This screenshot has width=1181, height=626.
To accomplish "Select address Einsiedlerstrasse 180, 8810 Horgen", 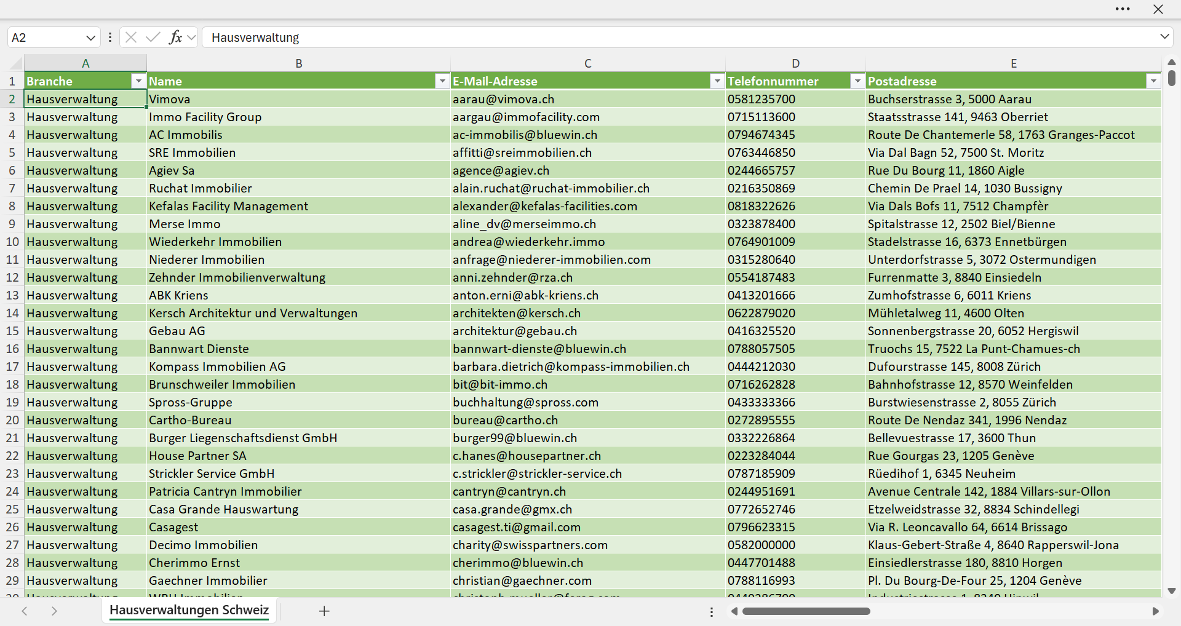I will click(1014, 563).
